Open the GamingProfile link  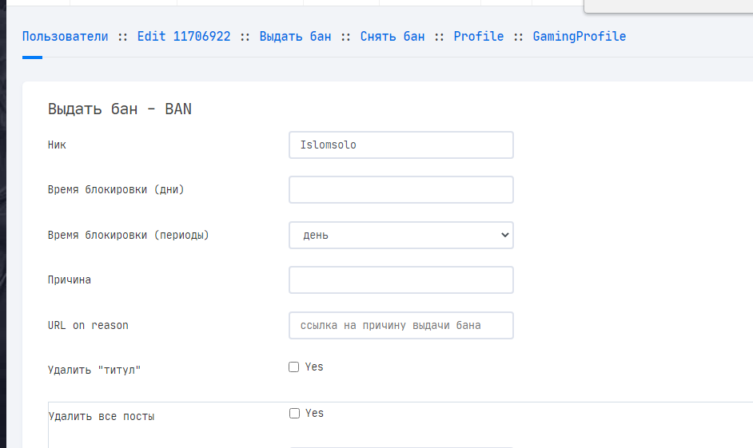pos(580,37)
